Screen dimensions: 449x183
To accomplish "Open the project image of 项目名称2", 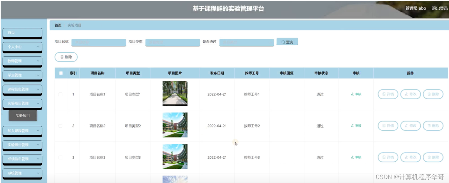I will (175, 125).
